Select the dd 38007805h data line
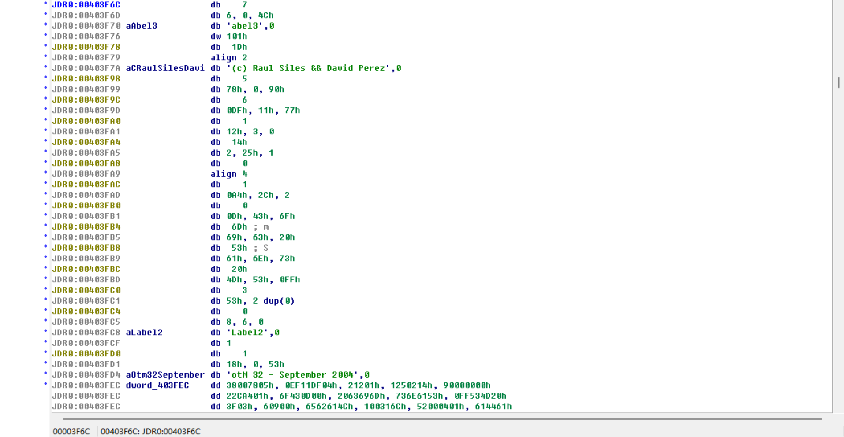 click(351, 385)
